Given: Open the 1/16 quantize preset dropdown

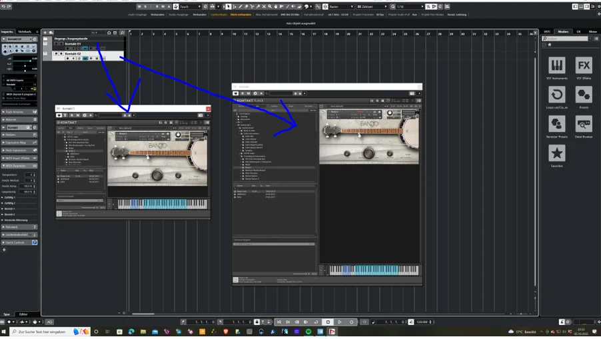Looking at the screenshot, I should pos(410,7).
